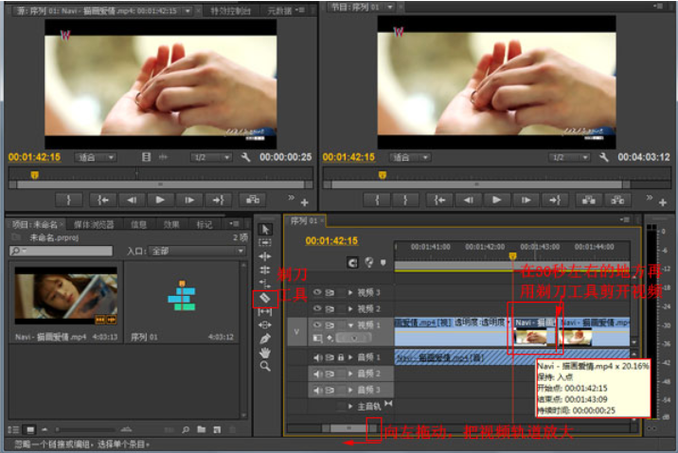Click Program monitor plus button editor
The height and width of the screenshot is (453, 678).
[663, 202]
